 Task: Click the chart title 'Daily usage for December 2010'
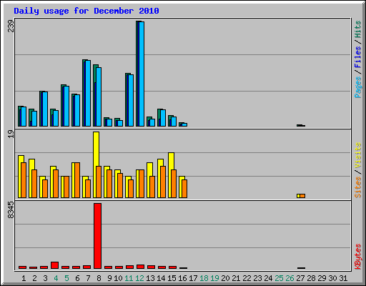86,11
